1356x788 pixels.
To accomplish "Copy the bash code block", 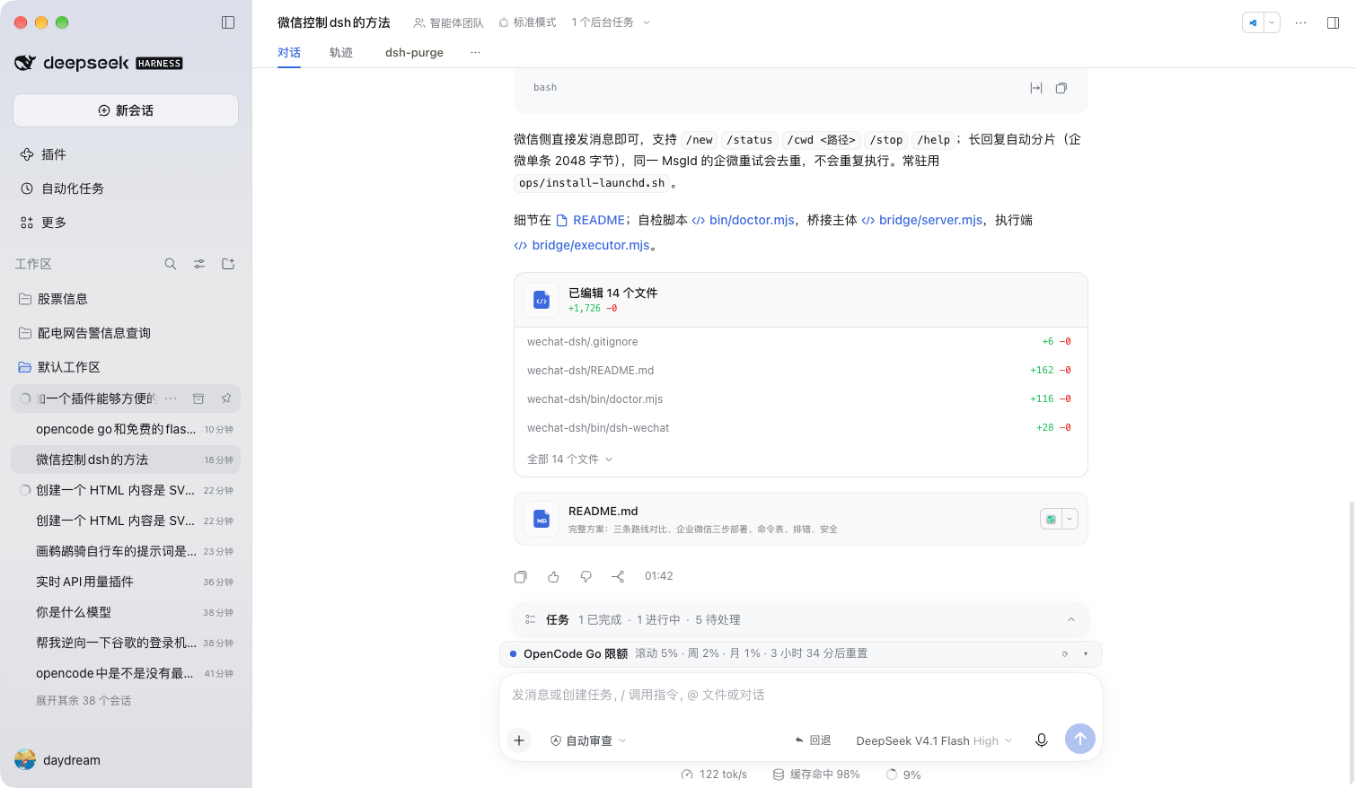I will pyautogui.click(x=1061, y=88).
